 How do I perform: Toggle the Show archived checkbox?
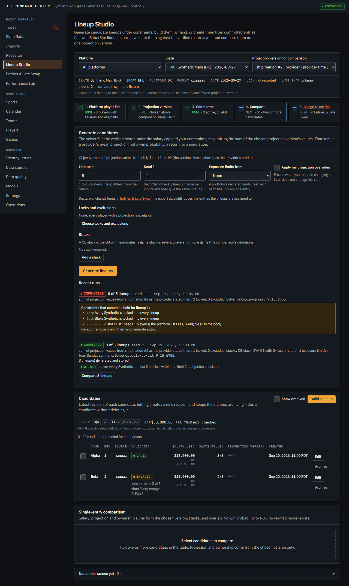(277, 399)
